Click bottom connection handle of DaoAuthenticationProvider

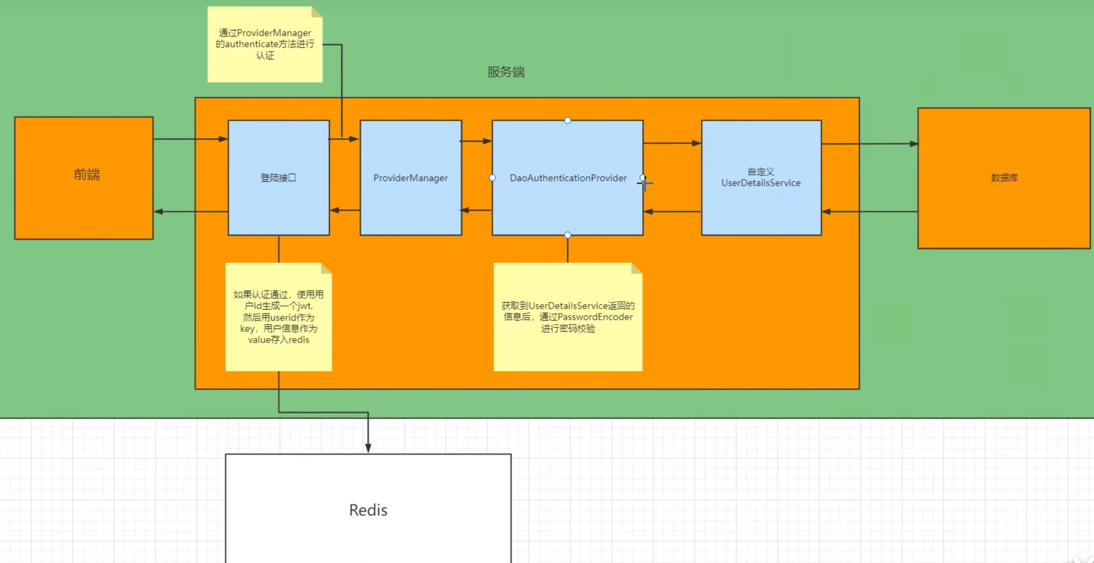tap(568, 235)
